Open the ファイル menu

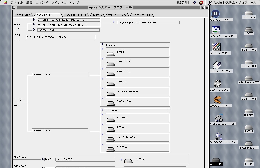coord(17,3)
